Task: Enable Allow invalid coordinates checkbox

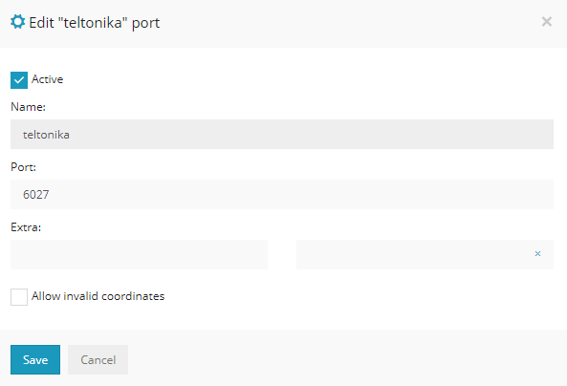Action: [19, 297]
